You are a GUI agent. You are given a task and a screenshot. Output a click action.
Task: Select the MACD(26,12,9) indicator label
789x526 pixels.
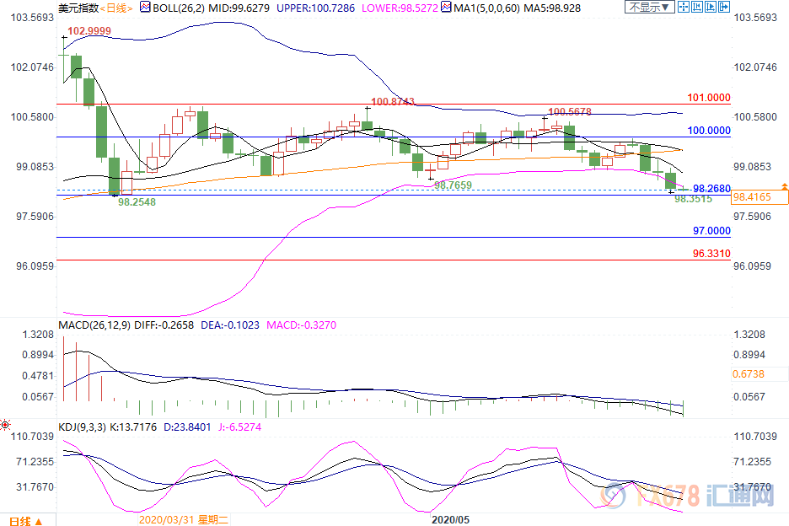pyautogui.click(x=94, y=325)
